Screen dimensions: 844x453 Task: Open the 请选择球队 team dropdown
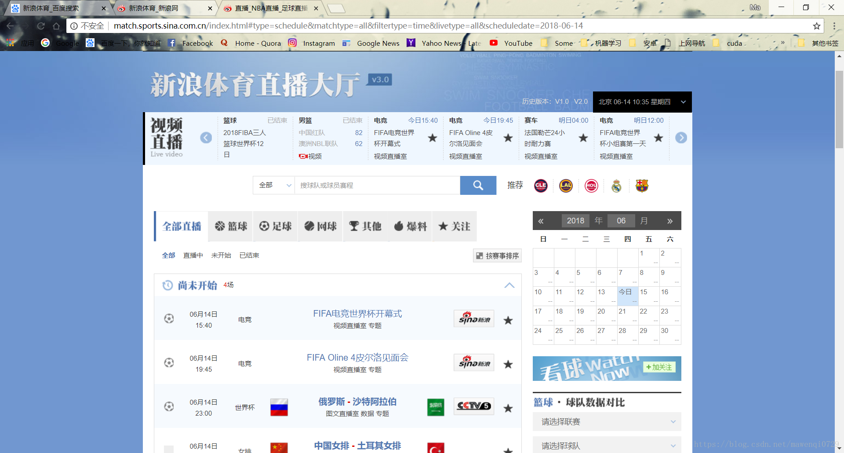607,445
